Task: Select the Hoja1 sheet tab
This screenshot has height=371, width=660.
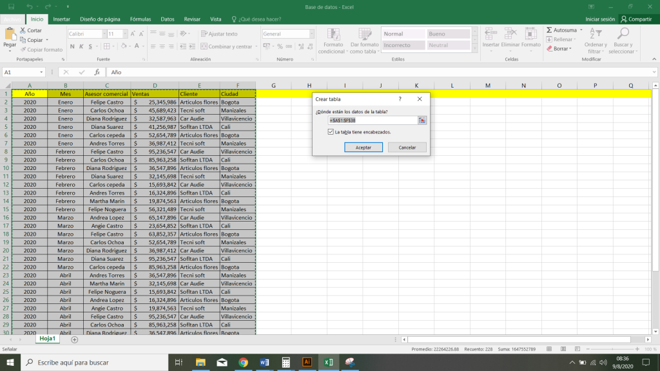Action: click(x=47, y=339)
